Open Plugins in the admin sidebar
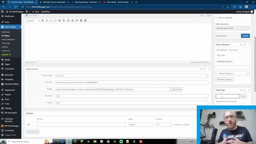 pyautogui.click(x=8, y=94)
